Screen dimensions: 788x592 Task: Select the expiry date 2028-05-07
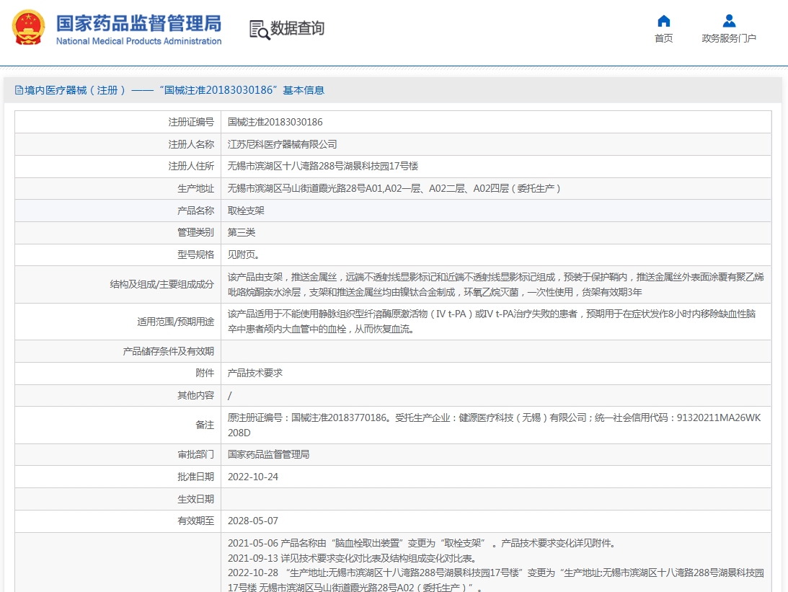click(x=253, y=521)
